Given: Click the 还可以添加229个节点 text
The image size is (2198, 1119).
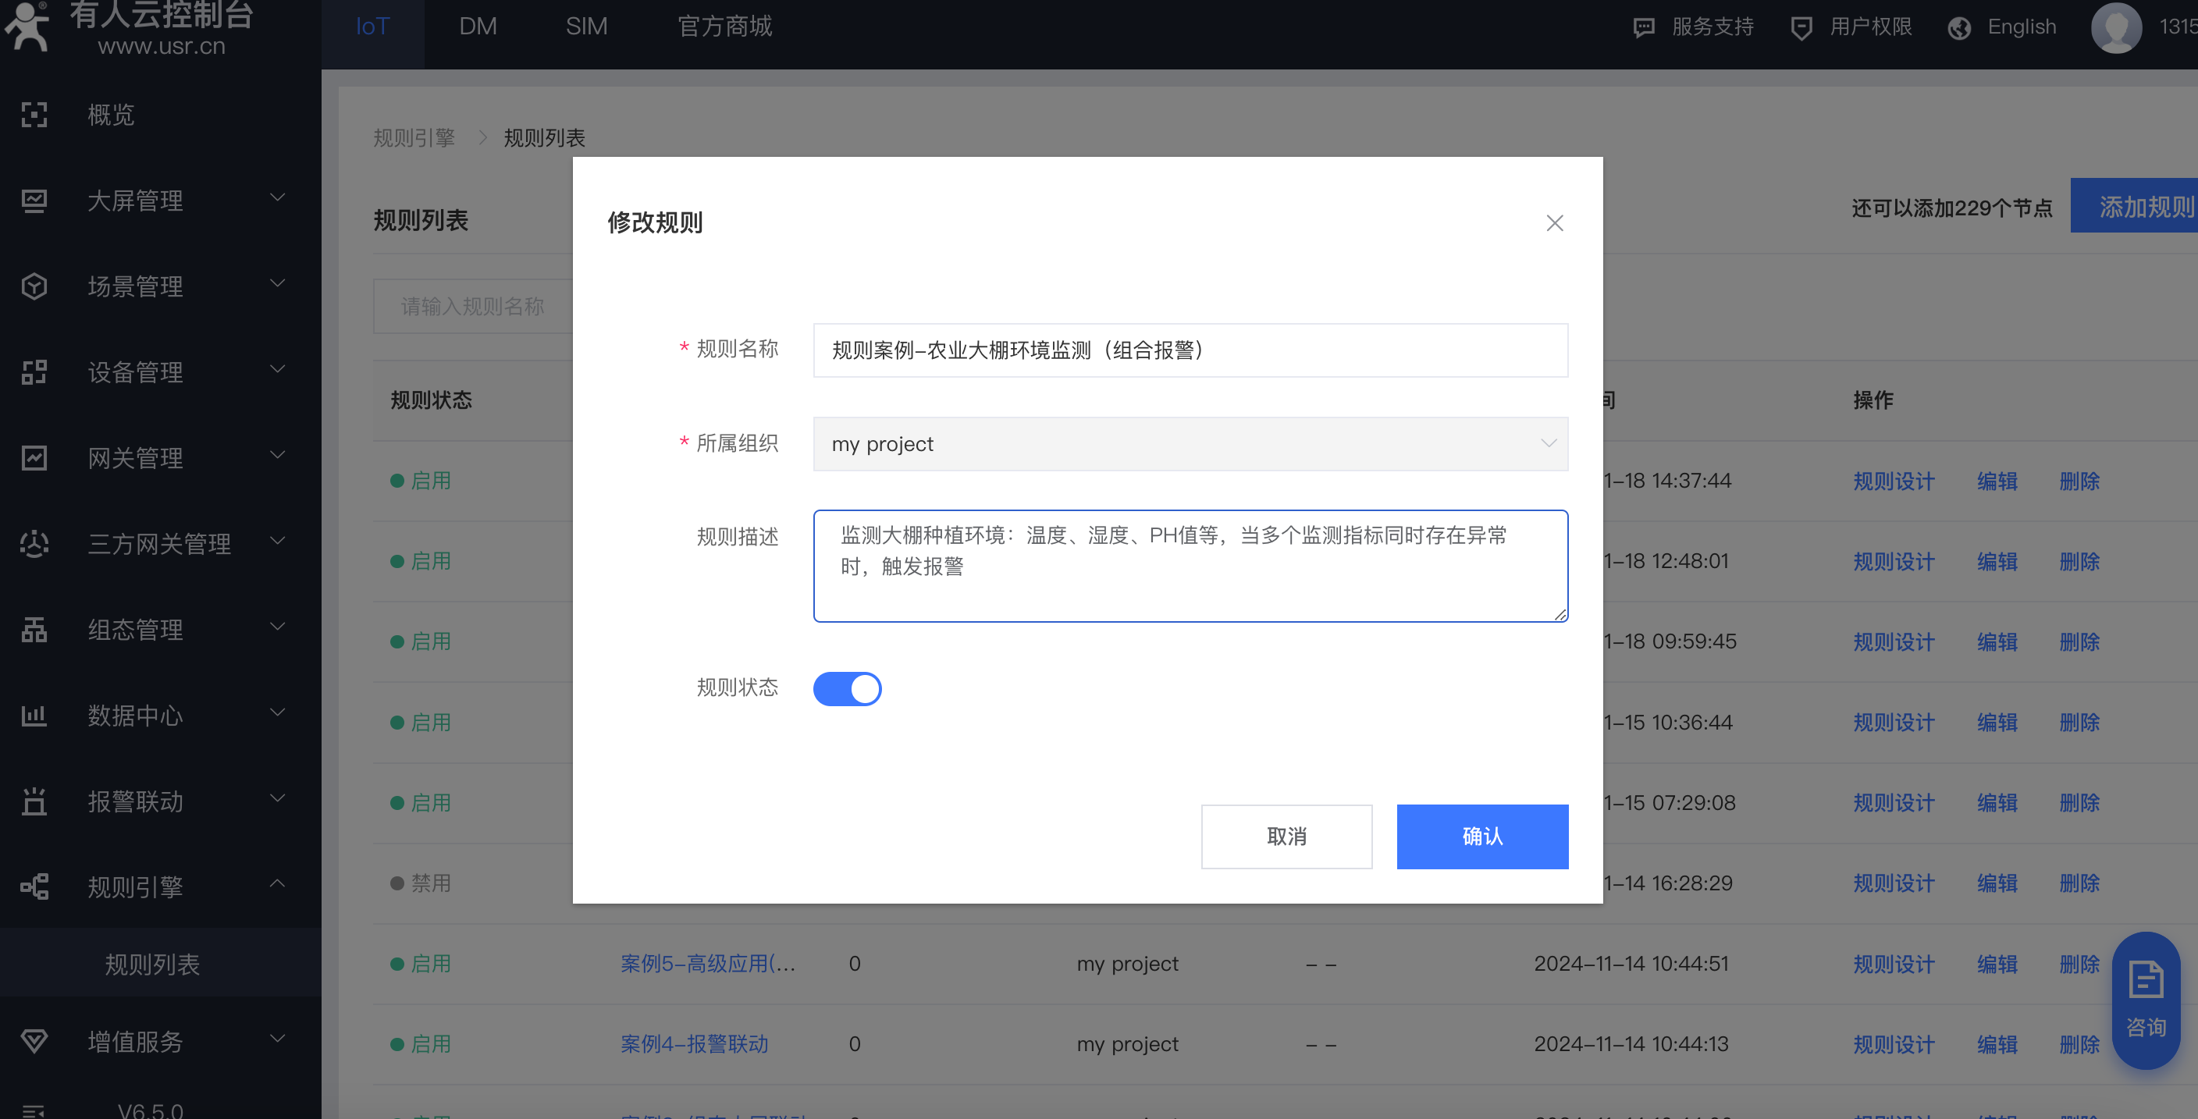Looking at the screenshot, I should (x=1951, y=208).
